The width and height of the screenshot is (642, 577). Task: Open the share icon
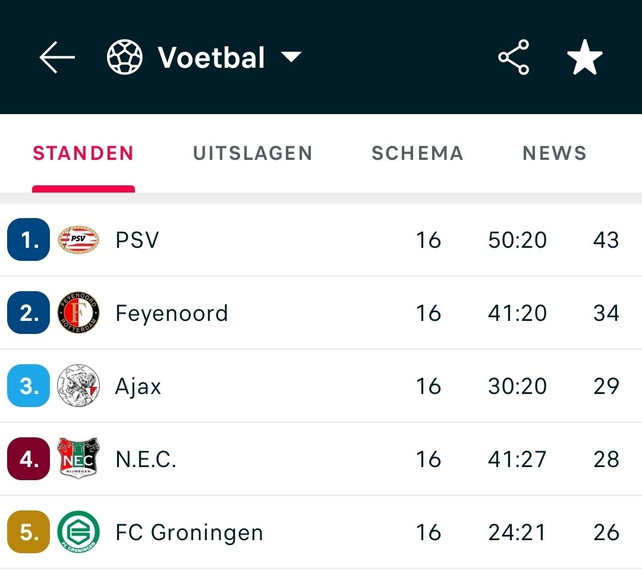[514, 57]
